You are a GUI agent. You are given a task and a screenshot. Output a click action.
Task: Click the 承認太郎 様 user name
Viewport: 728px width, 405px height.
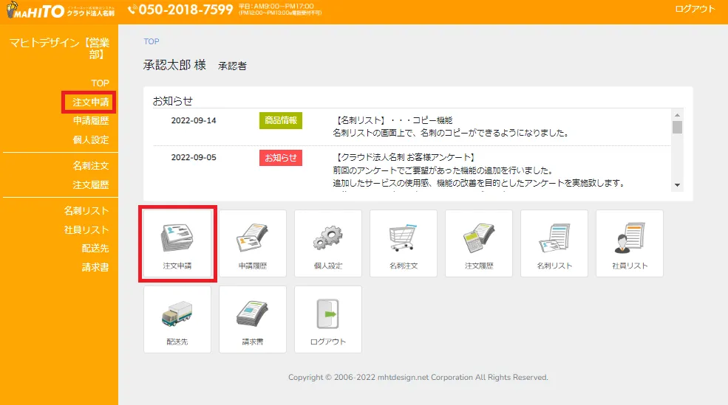tap(174, 66)
